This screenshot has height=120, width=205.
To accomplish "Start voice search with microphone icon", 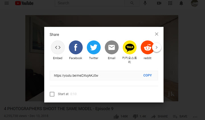I will tap(145, 3).
